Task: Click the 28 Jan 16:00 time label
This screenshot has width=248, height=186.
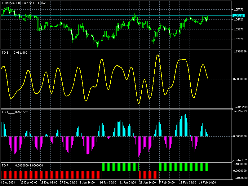Action: [148, 183]
